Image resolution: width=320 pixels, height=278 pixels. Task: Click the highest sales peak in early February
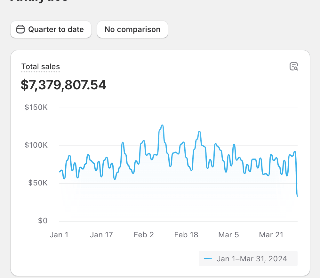pos(162,125)
